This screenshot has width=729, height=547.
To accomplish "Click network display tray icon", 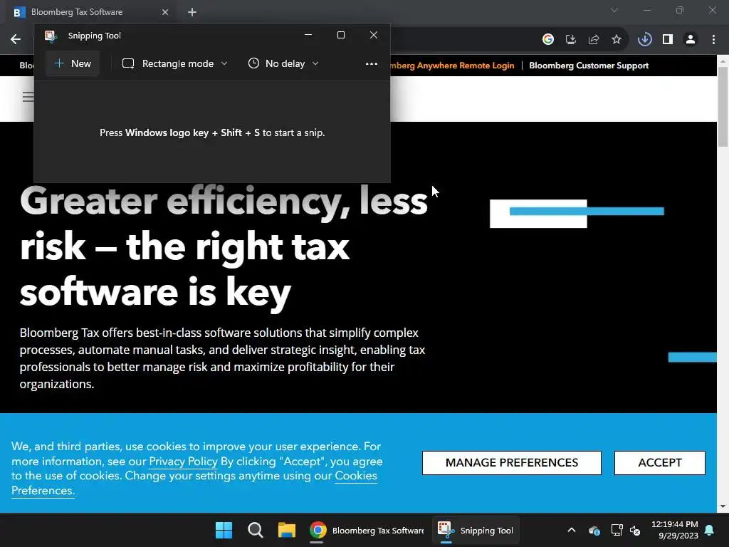I will [617, 530].
